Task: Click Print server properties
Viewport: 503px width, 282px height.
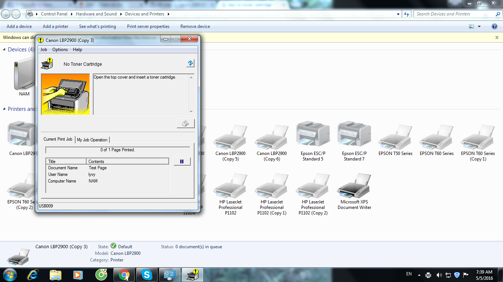Action: pos(148,26)
